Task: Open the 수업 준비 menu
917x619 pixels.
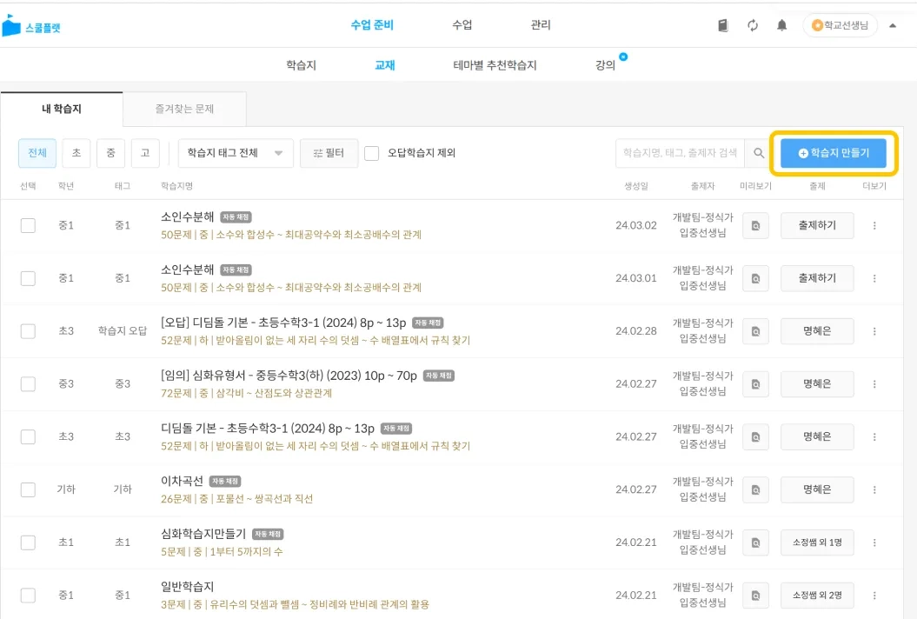Action: click(x=372, y=25)
